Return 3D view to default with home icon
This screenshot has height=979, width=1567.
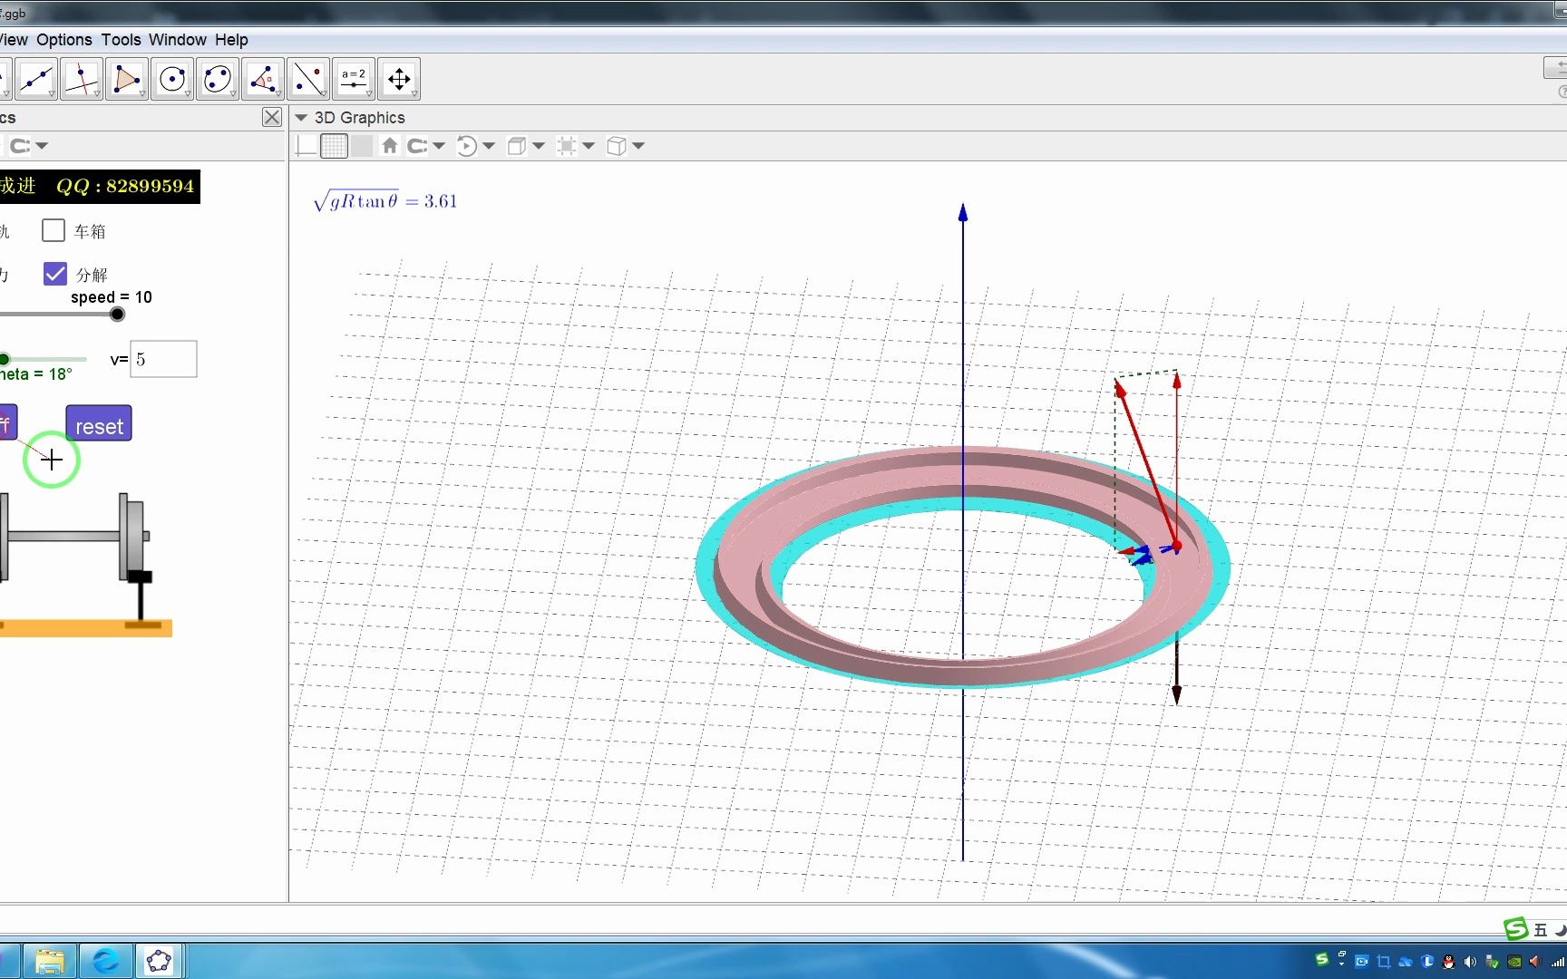pyautogui.click(x=389, y=145)
